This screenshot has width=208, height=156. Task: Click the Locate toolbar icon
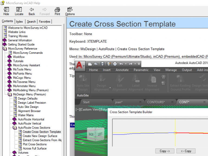[19, 11]
